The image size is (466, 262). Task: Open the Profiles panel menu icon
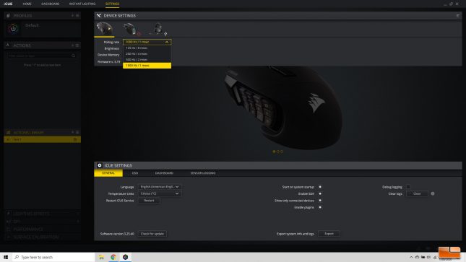pyautogui.click(x=77, y=15)
